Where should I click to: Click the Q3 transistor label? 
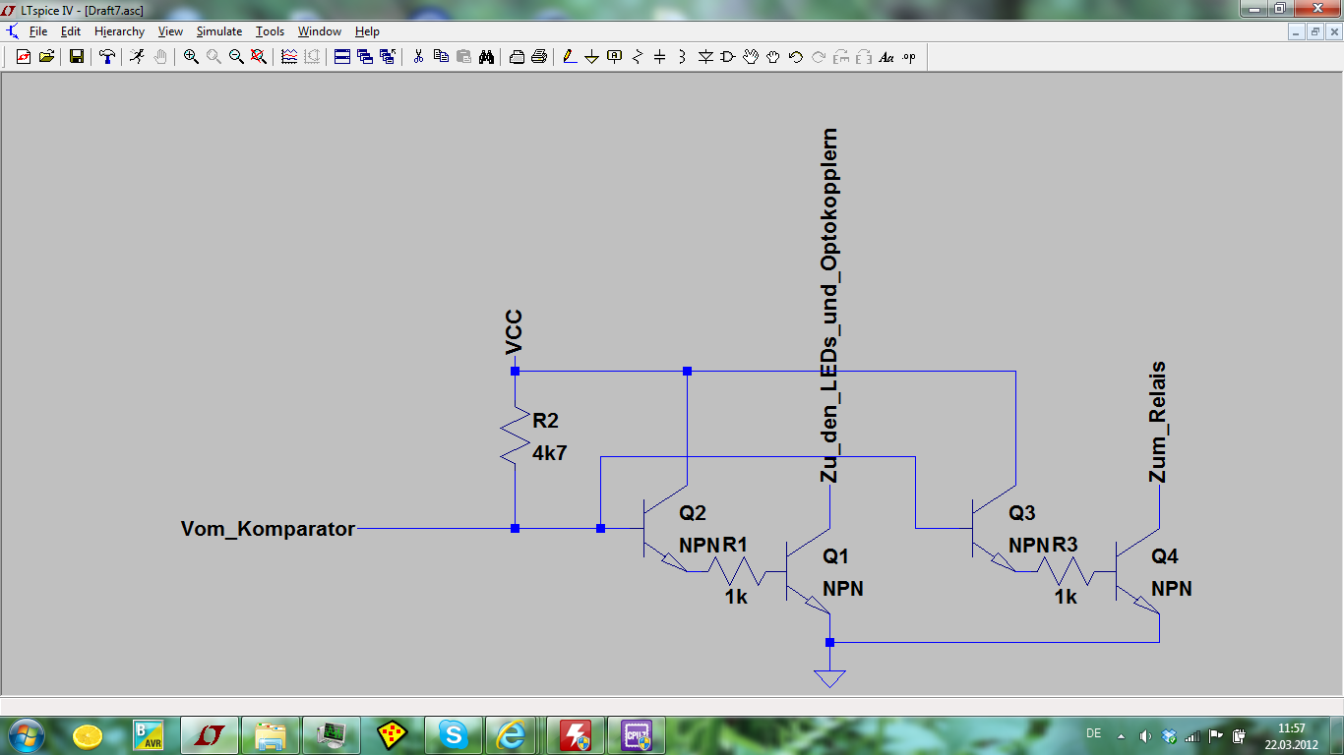pos(1022,513)
